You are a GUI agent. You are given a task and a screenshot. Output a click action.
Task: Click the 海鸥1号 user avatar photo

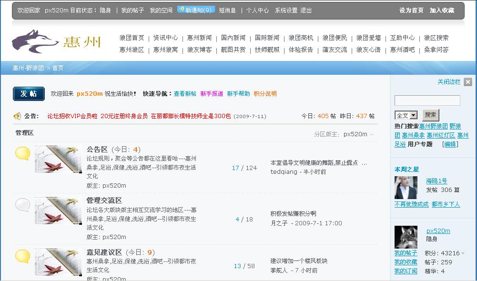pyautogui.click(x=406, y=187)
